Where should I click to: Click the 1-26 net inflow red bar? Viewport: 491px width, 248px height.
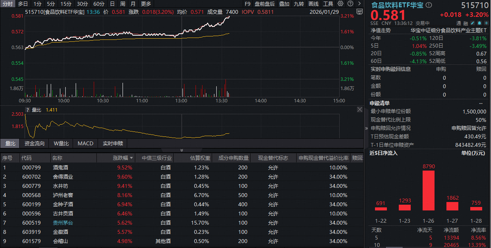click(x=428, y=190)
